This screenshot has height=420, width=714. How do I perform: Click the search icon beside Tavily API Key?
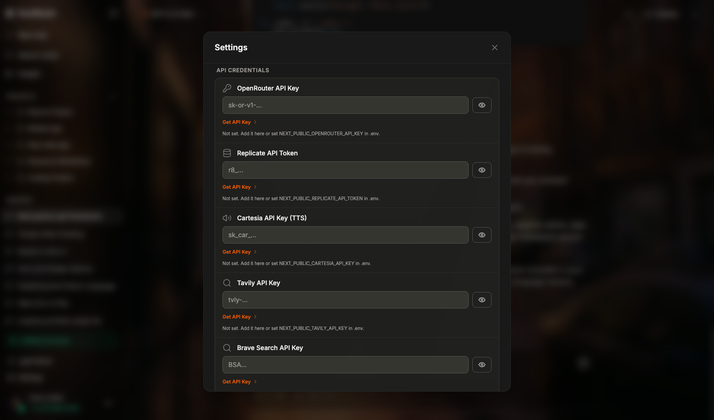227,283
